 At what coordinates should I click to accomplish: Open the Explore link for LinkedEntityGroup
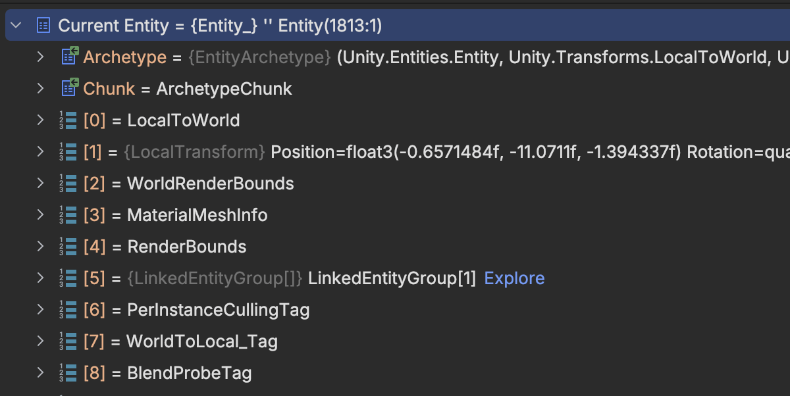514,278
